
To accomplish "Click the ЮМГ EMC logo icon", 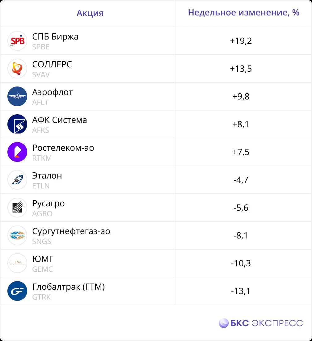I will tap(17, 263).
